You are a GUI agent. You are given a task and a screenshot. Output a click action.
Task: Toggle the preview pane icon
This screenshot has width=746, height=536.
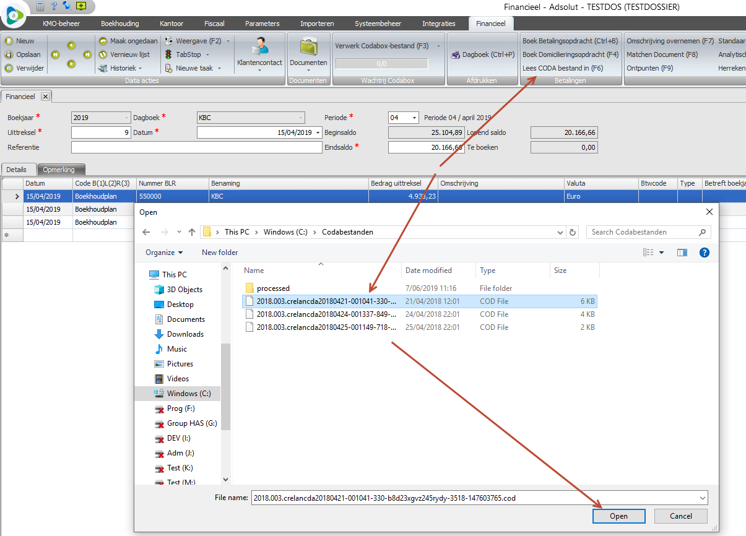tap(682, 253)
